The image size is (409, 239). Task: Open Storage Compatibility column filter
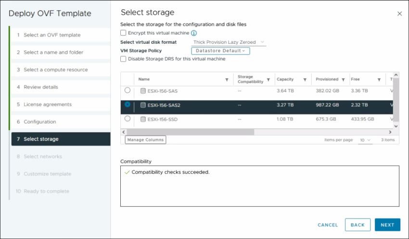[x=268, y=80]
